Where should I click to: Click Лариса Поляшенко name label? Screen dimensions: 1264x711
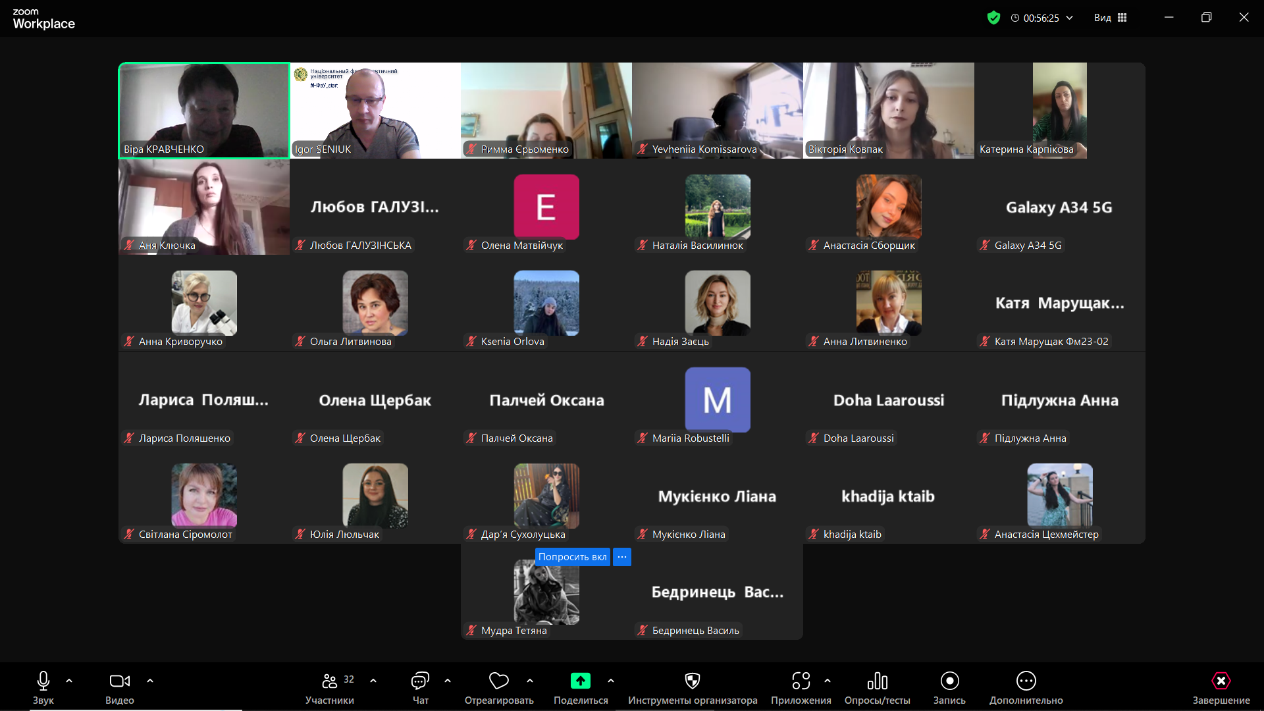pos(184,438)
